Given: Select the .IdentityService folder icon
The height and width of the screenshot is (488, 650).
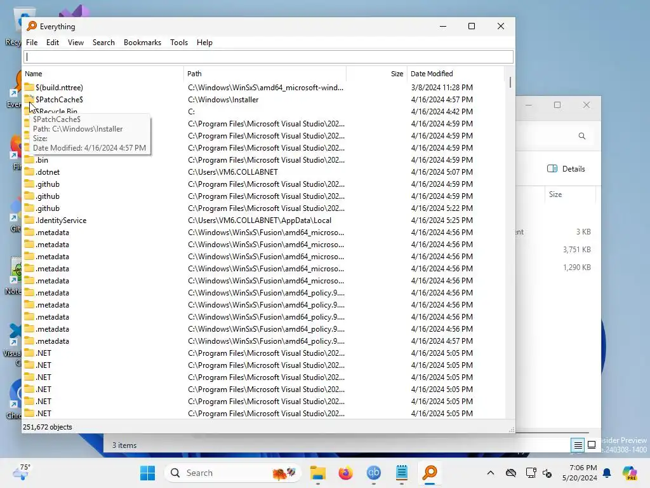Looking at the screenshot, I should tap(29, 220).
